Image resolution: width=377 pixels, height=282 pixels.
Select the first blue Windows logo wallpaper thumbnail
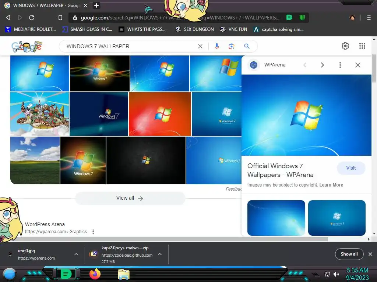point(40,73)
